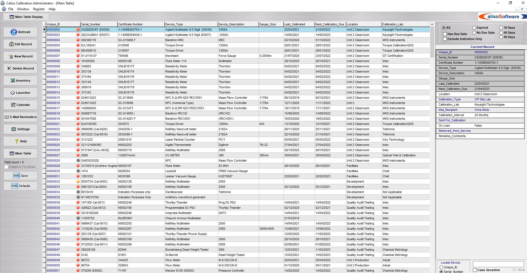Viewport: 527px width, 273px height.
Task: Click Removed_from_Service field label
Action: 454,131
